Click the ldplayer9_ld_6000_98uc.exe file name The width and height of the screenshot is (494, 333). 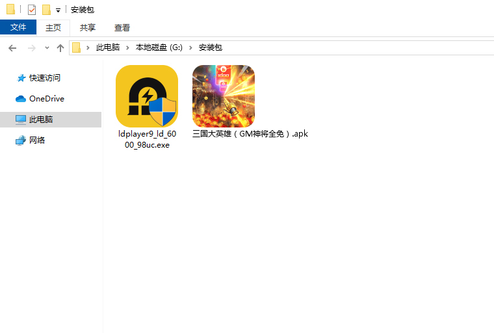tap(147, 139)
